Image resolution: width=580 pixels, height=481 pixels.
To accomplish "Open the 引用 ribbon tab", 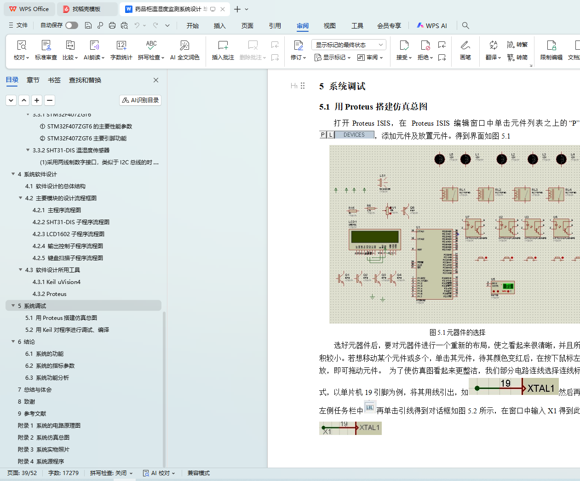I will [x=275, y=26].
